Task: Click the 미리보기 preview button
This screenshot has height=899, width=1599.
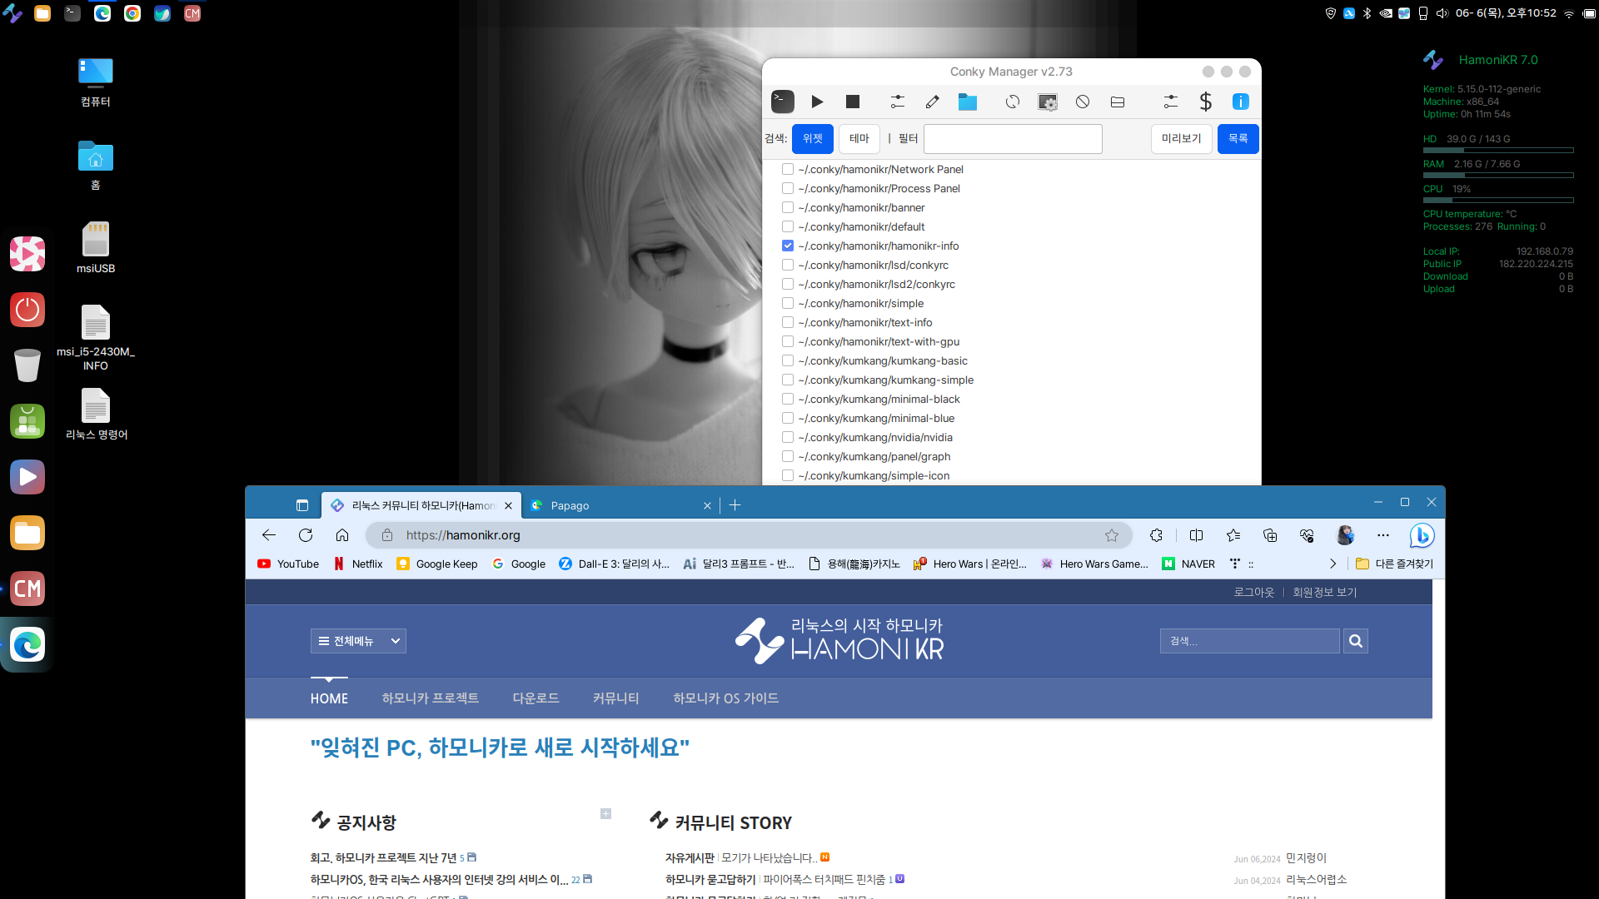Action: click(1181, 138)
